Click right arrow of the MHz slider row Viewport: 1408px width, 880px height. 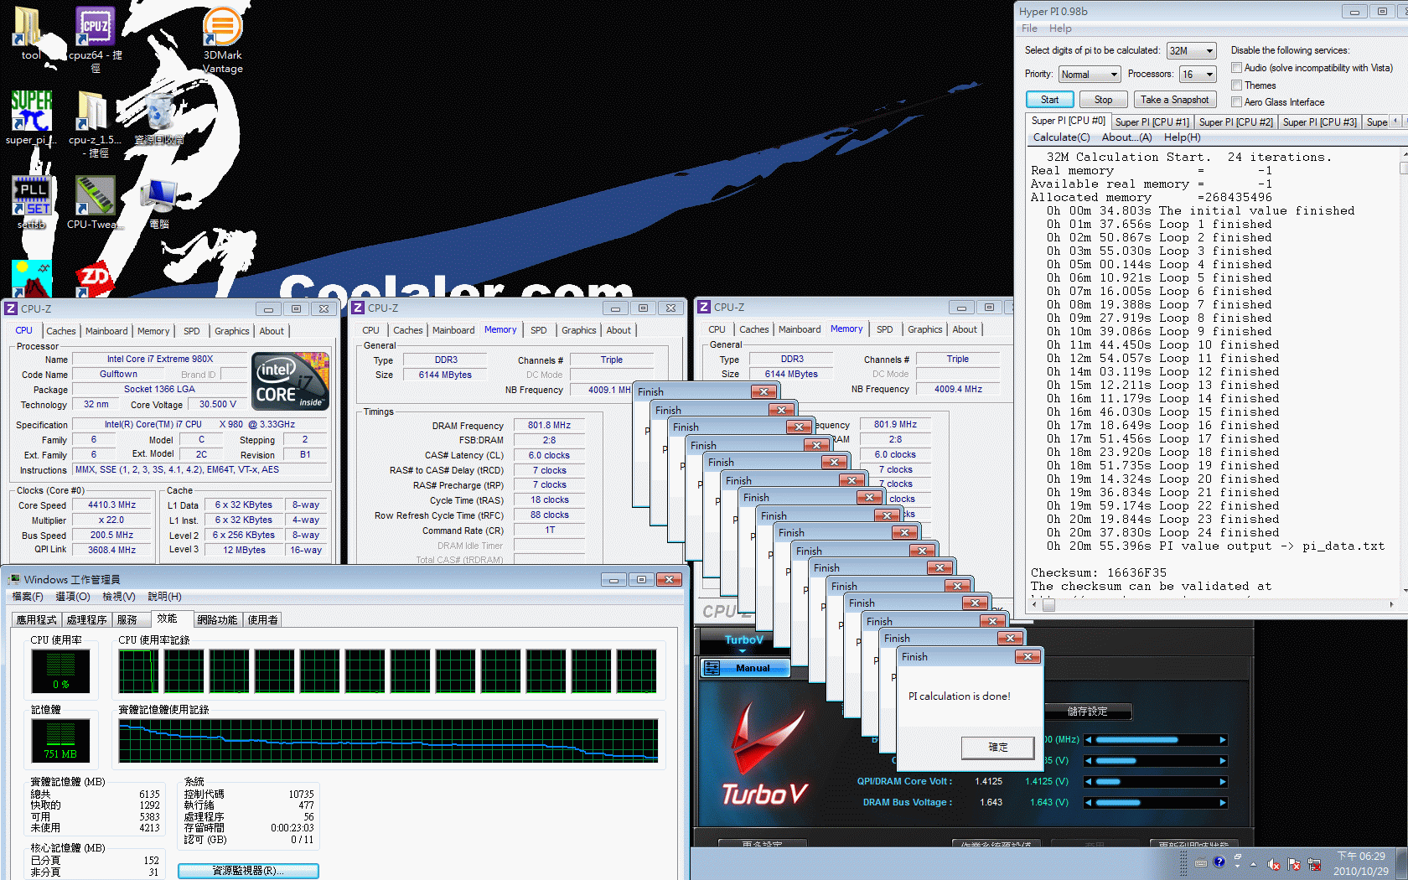coord(1223,740)
